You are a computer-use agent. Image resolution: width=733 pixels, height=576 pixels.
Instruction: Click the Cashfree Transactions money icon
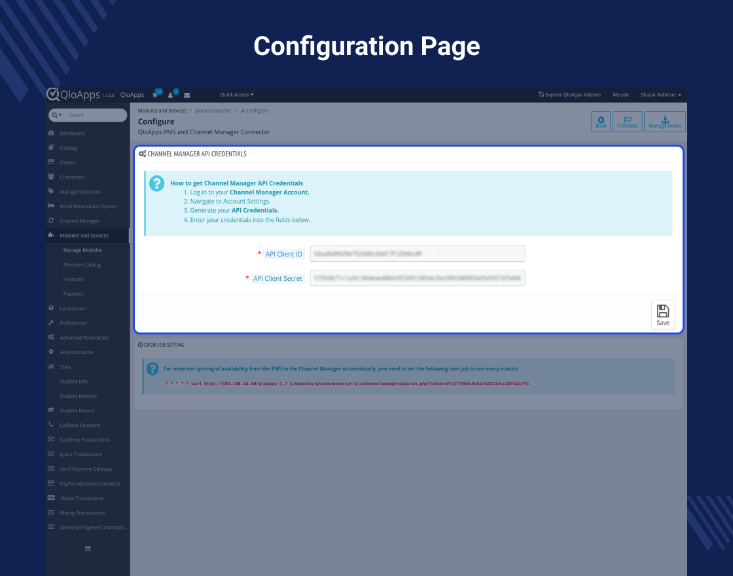(51, 439)
